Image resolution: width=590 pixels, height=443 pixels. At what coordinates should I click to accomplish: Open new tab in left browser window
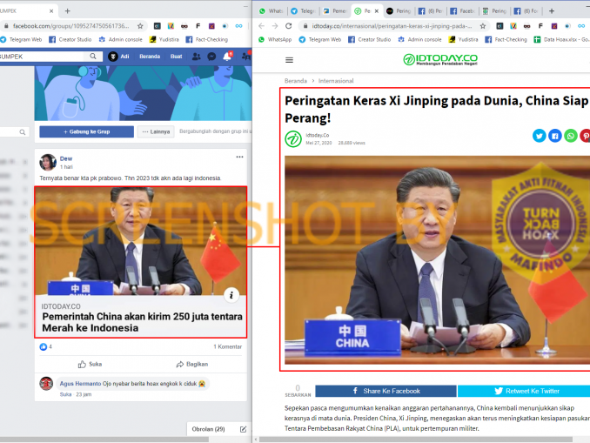pyautogui.click(x=67, y=11)
